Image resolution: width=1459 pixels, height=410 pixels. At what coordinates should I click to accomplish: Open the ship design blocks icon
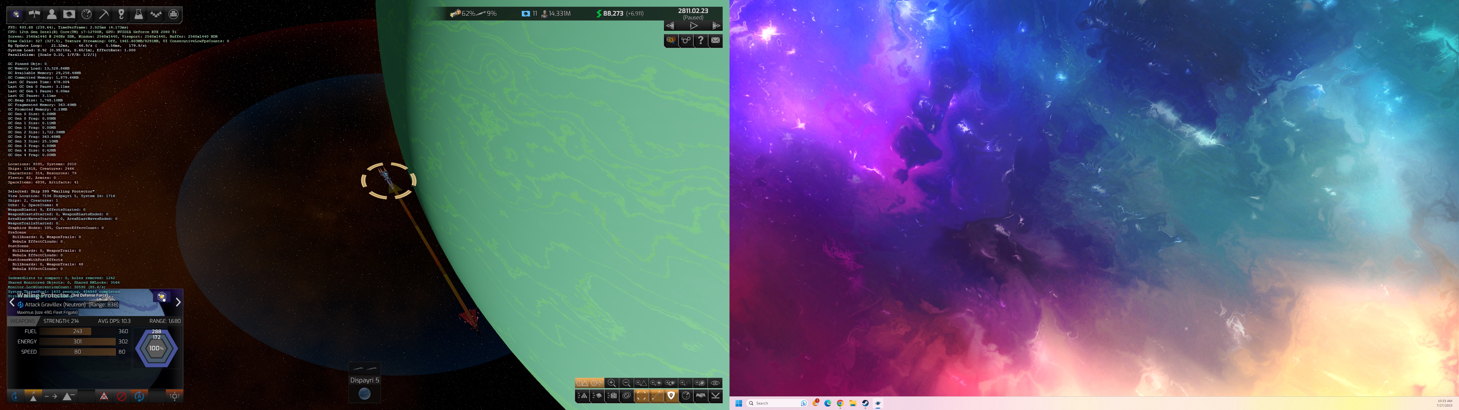[174, 14]
